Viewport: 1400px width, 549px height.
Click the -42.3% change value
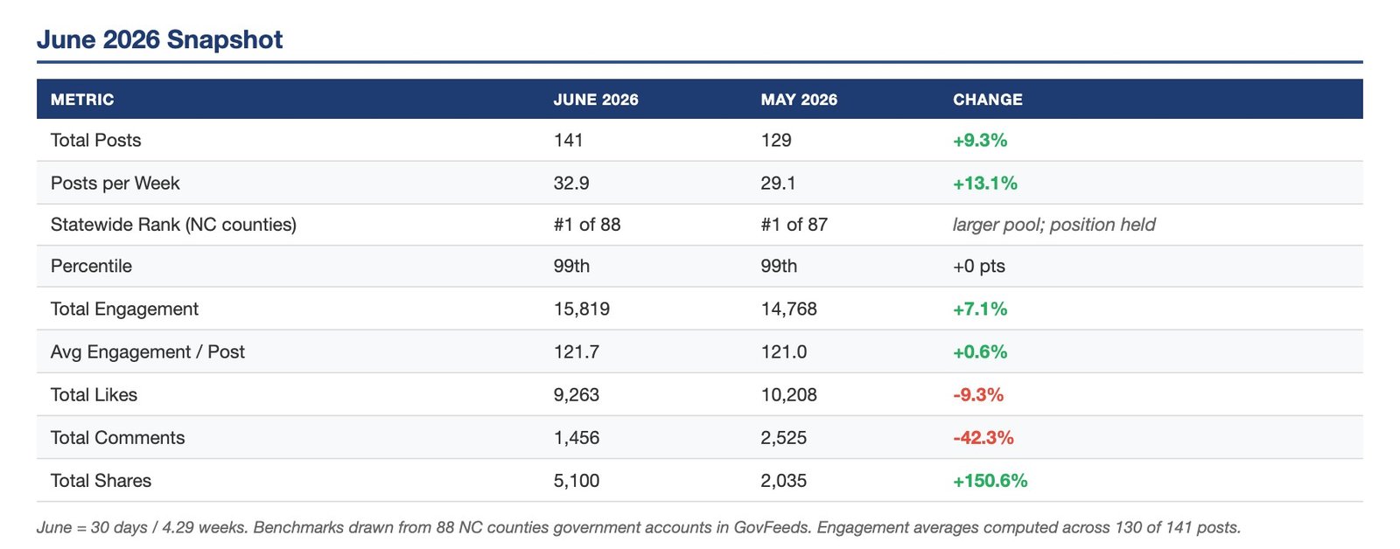tap(983, 437)
